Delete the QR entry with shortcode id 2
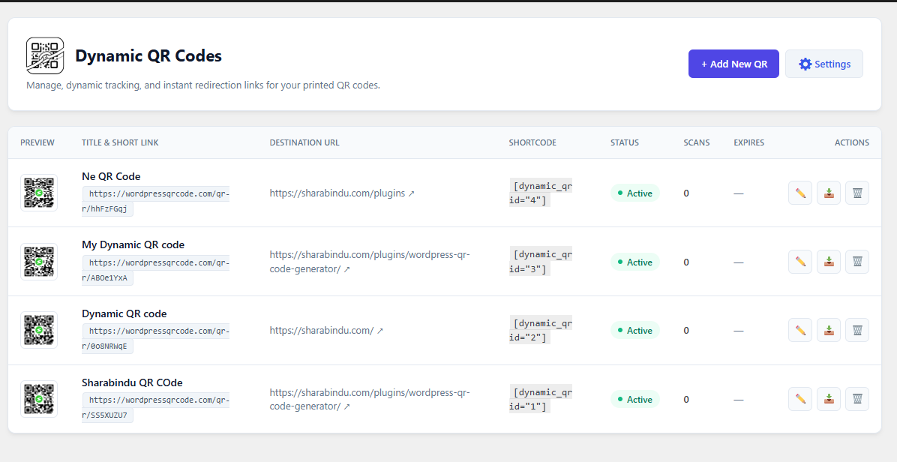This screenshot has width=897, height=462. coord(857,330)
